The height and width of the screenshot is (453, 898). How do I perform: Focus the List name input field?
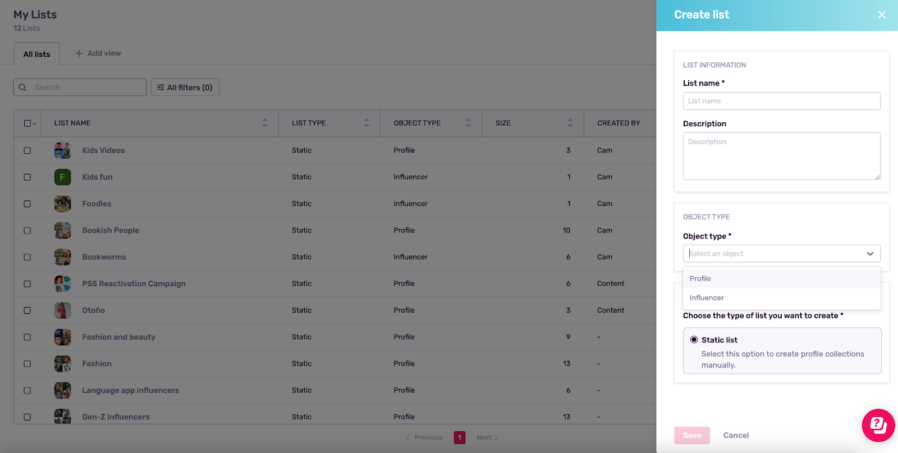click(x=782, y=101)
